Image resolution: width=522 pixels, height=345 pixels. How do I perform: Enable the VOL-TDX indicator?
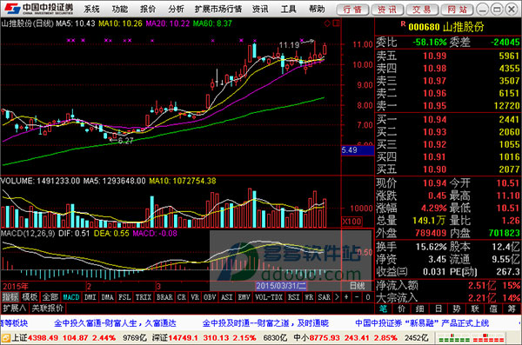coord(269,297)
